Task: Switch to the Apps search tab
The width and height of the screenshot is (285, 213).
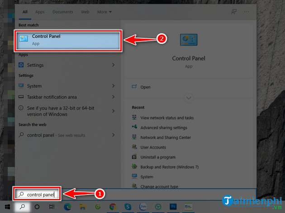Action: point(40,12)
